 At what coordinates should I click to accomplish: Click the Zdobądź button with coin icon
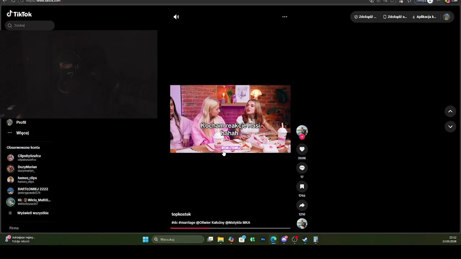[x=365, y=17]
